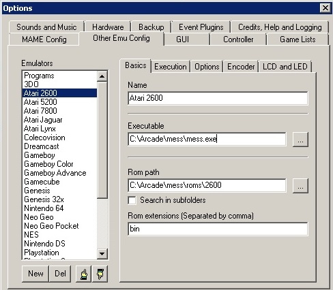
Task: Enable Search in subfolders
Action: click(132, 200)
